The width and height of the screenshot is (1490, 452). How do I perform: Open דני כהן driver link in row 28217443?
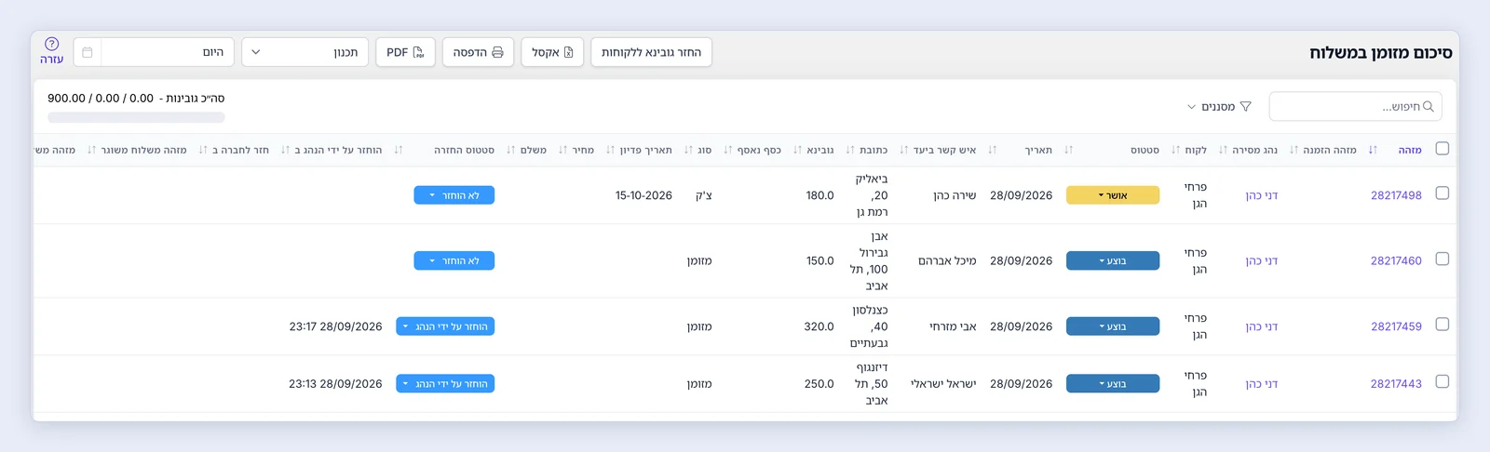[x=1262, y=384]
